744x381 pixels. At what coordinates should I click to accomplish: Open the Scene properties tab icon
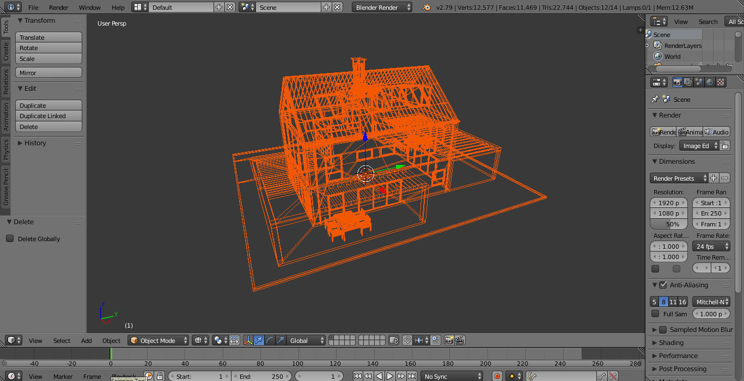coord(699,82)
